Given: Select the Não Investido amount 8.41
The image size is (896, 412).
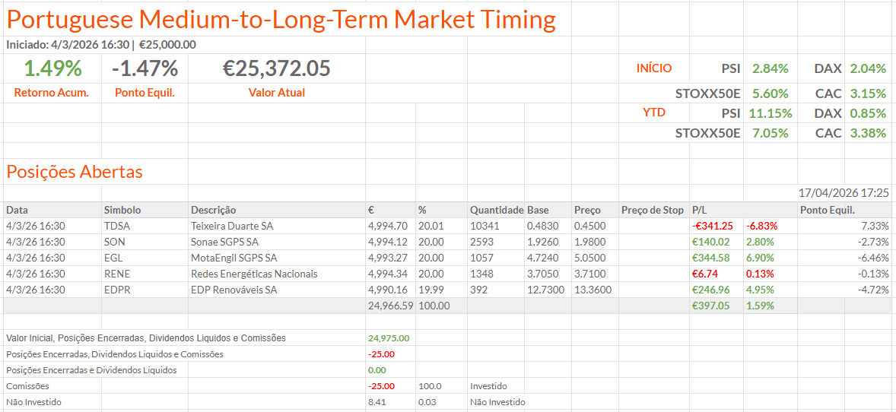Looking at the screenshot, I should tap(377, 402).
